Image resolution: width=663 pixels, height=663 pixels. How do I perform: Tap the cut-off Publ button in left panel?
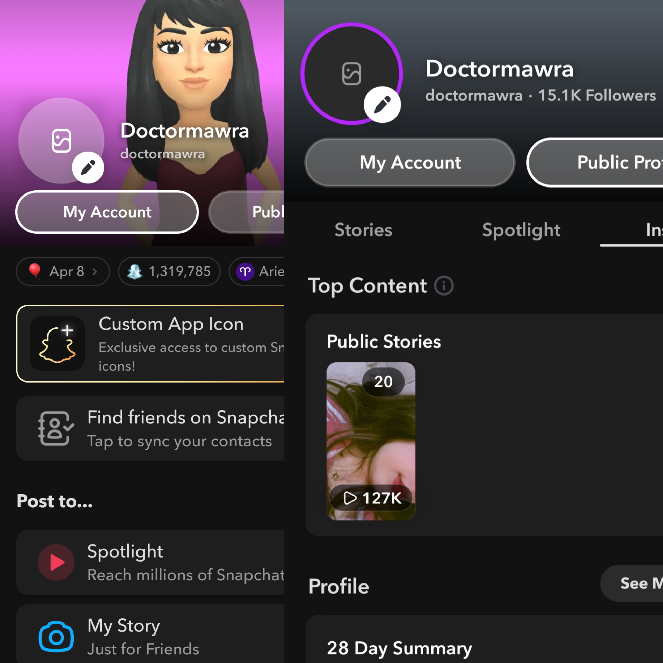click(247, 212)
